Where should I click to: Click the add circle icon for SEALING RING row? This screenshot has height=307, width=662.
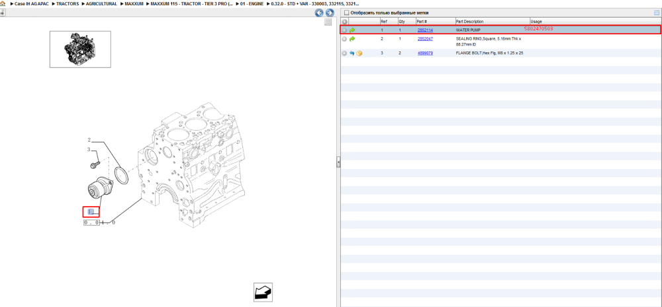pyautogui.click(x=344, y=39)
